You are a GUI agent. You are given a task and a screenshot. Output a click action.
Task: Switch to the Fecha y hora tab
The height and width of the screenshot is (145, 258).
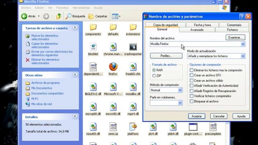202,25
